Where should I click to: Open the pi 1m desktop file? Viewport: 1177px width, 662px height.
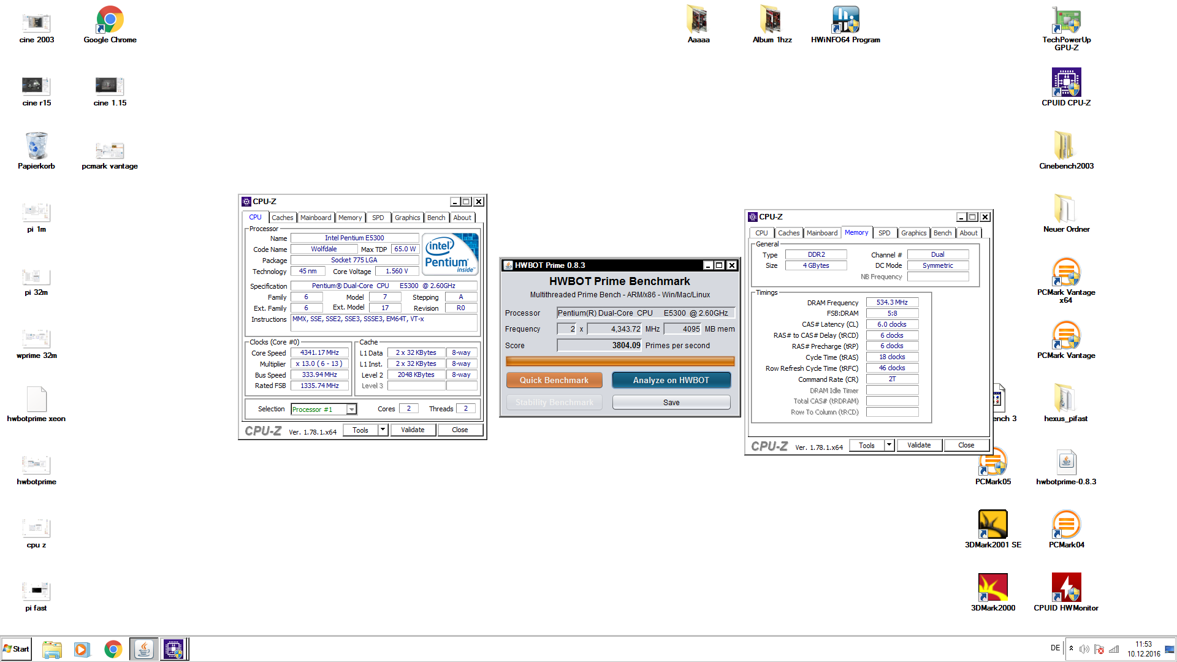tap(36, 218)
